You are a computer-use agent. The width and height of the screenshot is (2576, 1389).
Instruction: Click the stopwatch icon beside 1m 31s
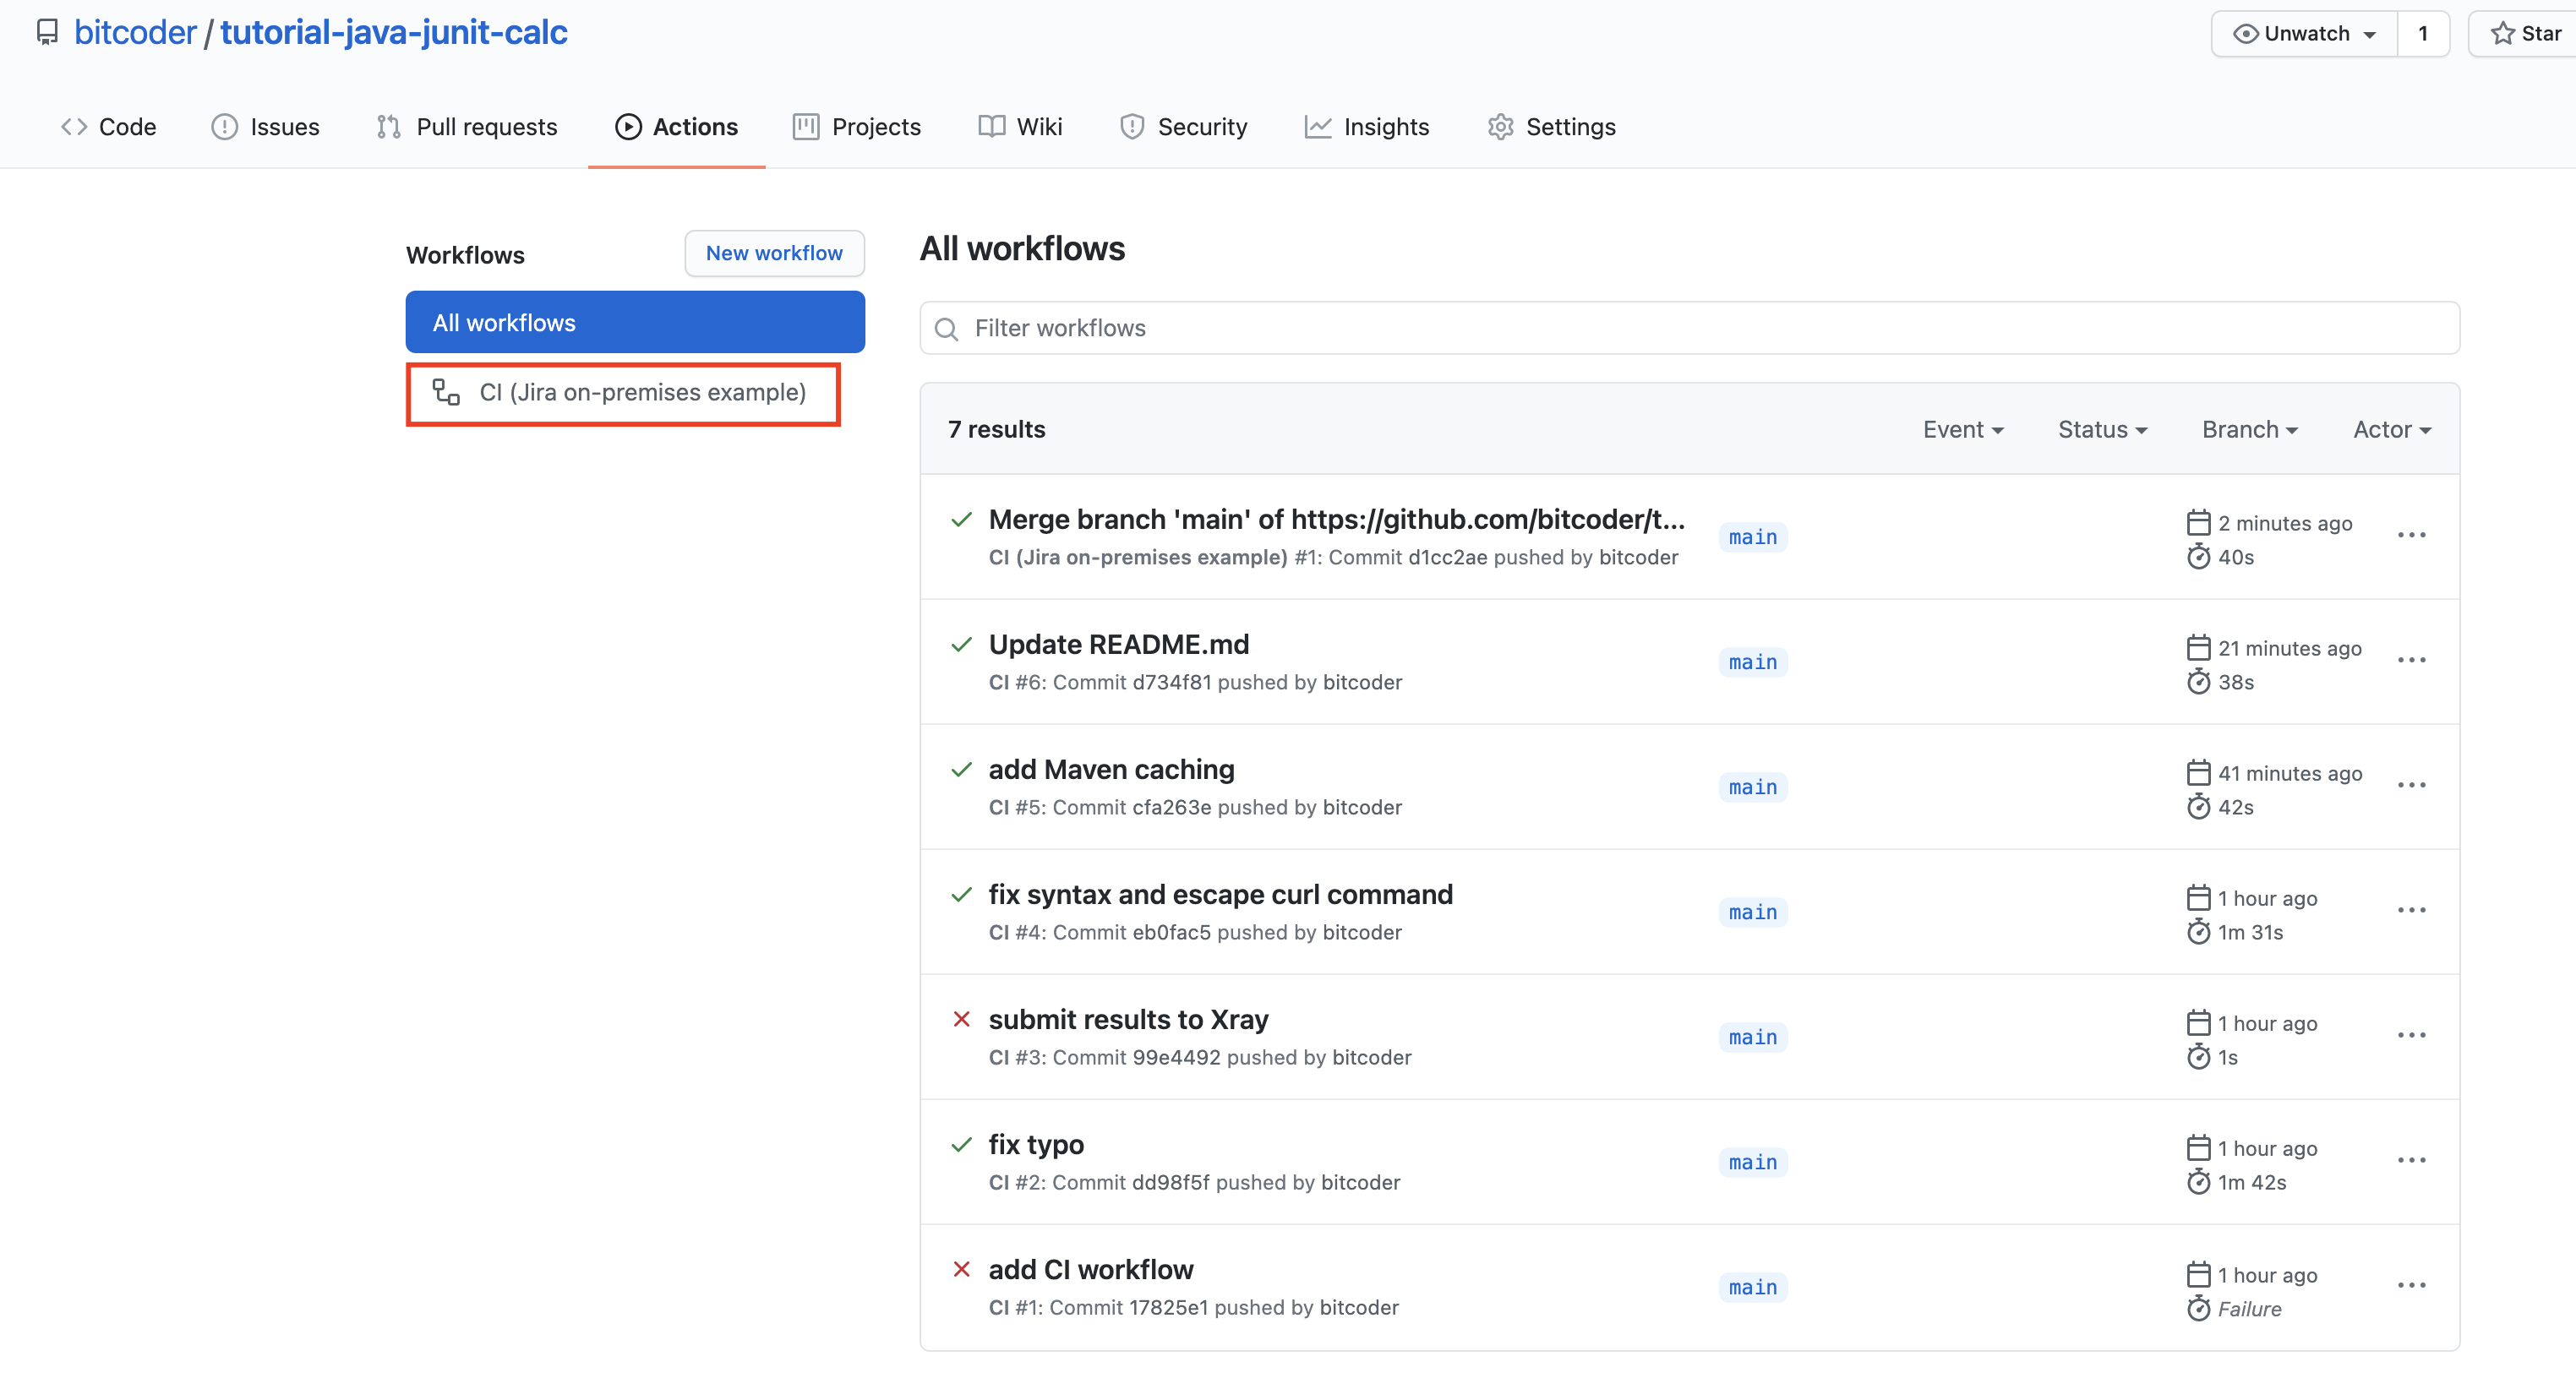[2198, 931]
